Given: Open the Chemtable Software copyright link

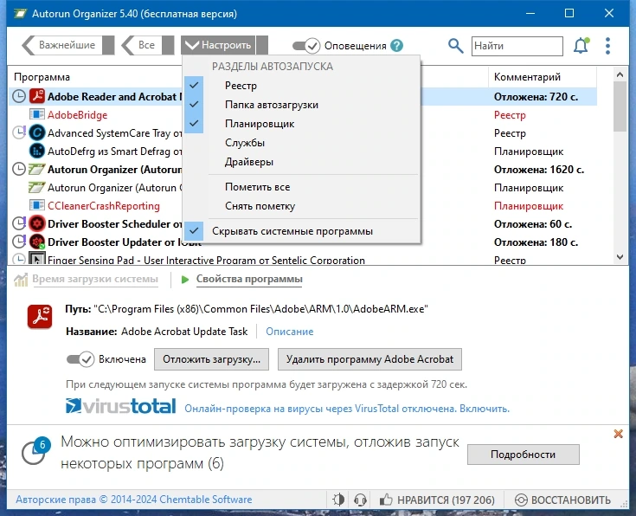Looking at the screenshot, I should tap(134, 500).
